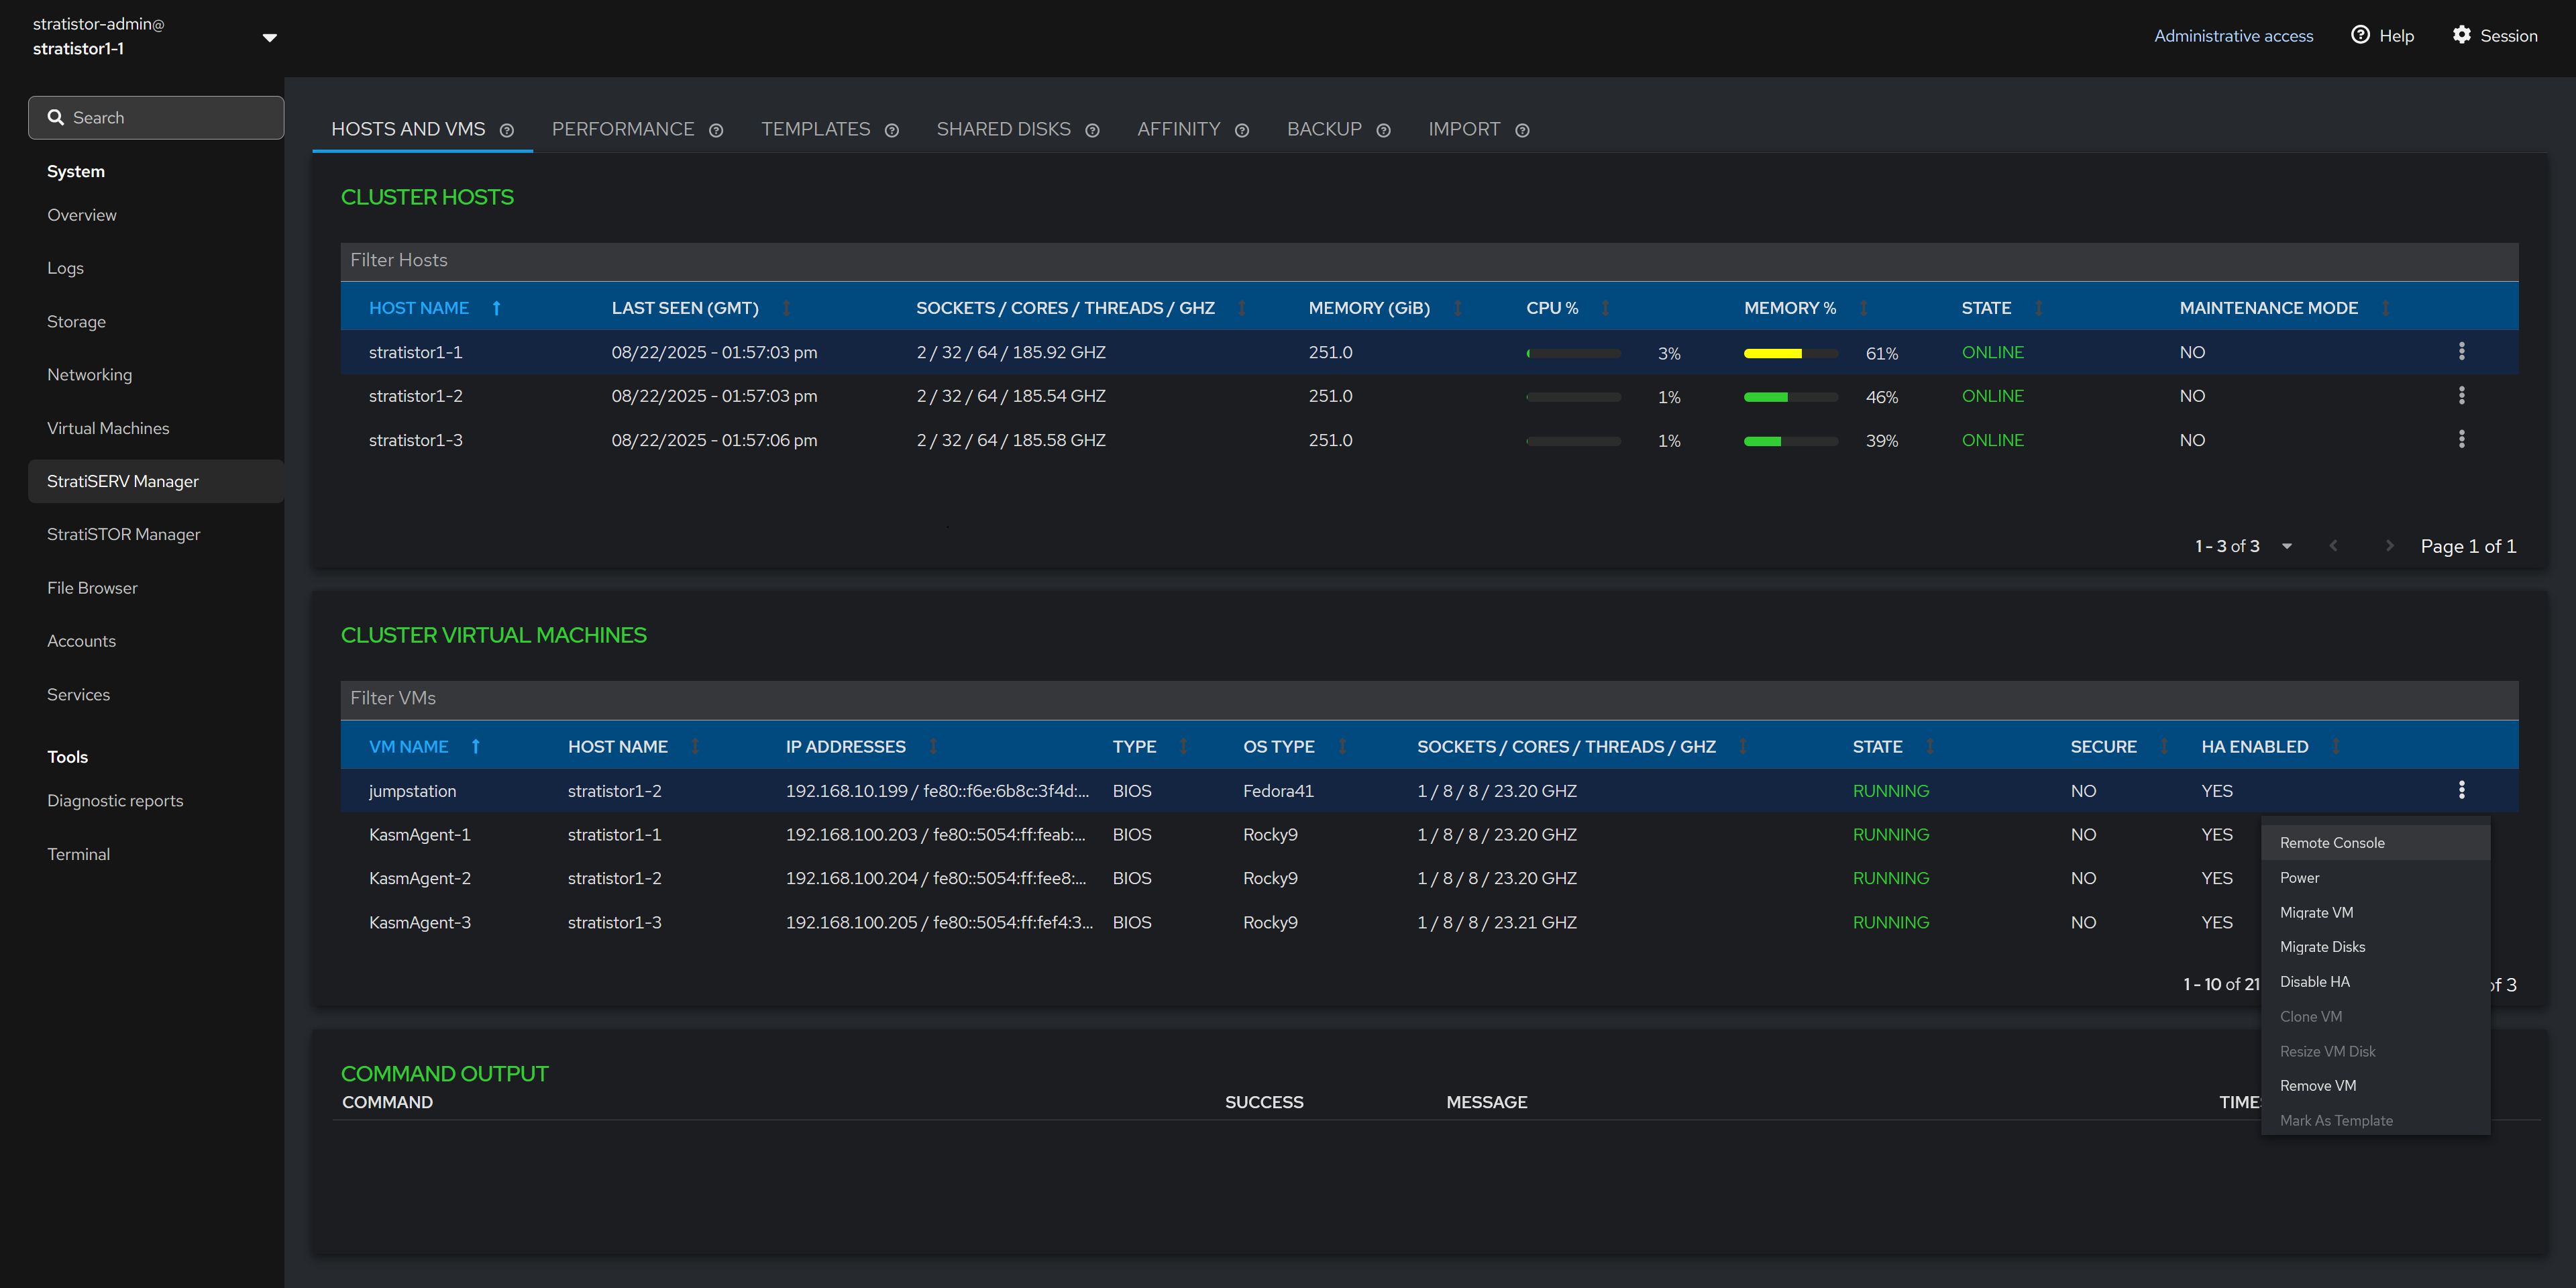This screenshot has height=1288, width=2576.
Task: Open hosts rows-per-page dropdown arrow
Action: tap(2286, 546)
